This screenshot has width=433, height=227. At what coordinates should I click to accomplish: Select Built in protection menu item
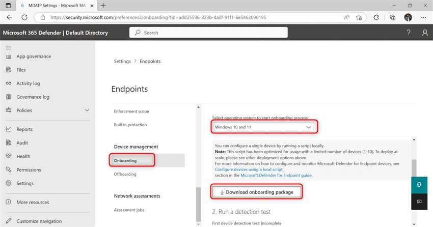(x=130, y=125)
